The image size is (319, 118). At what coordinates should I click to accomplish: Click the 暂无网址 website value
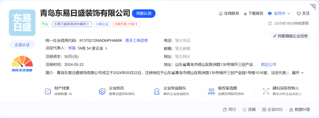tap(183, 57)
